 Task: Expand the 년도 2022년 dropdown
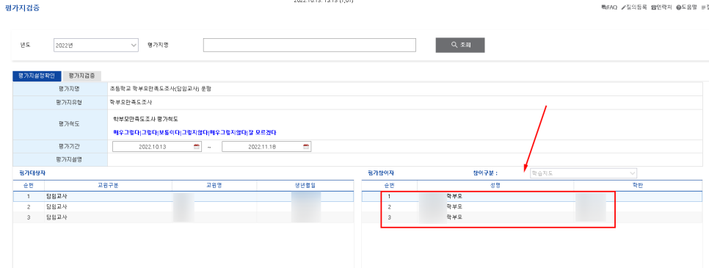pyautogui.click(x=96, y=46)
